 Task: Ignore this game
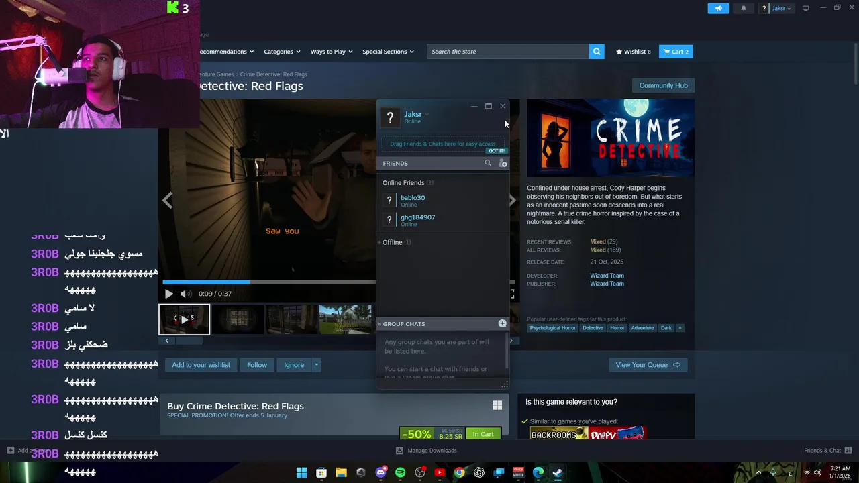pos(294,365)
